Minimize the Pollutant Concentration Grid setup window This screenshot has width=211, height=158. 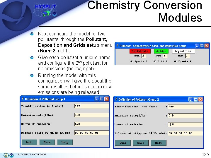197,46
